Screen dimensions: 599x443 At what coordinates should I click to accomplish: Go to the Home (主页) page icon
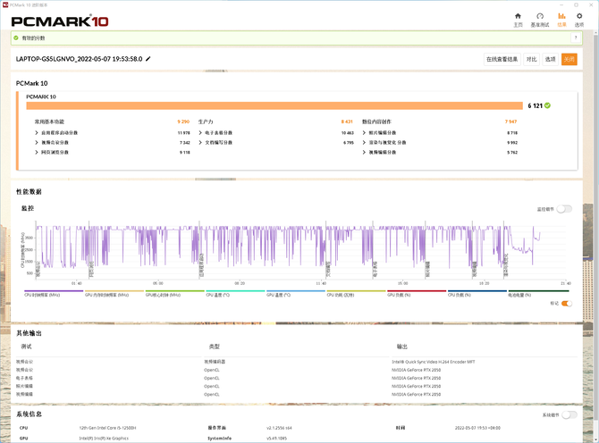click(518, 16)
